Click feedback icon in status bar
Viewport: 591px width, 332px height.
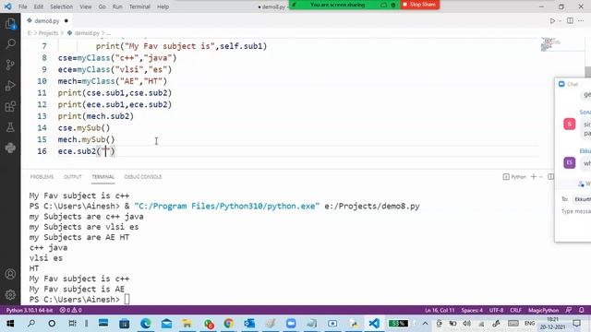(x=569, y=310)
